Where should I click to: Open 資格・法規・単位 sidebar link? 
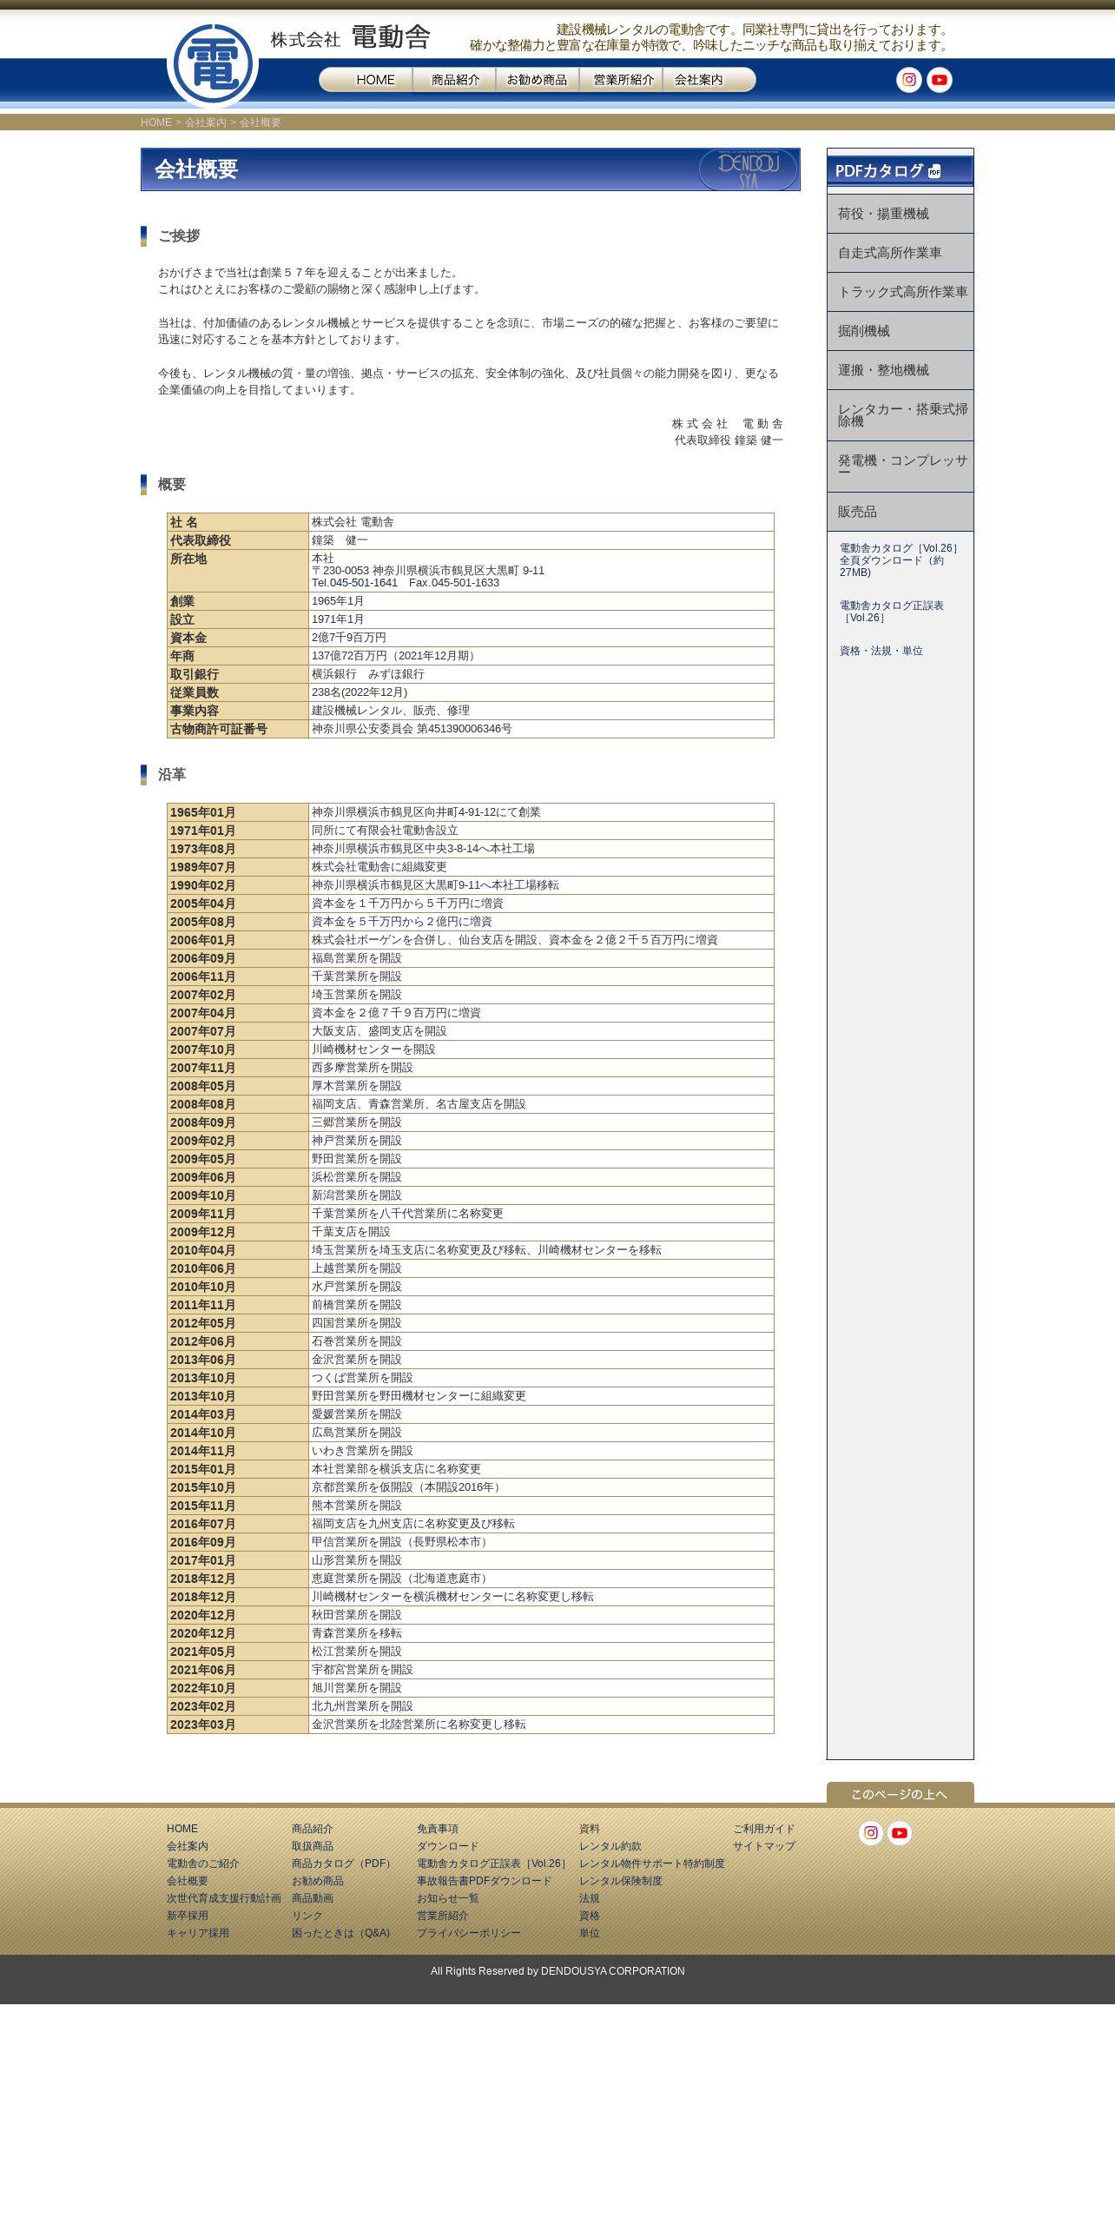[x=881, y=651]
